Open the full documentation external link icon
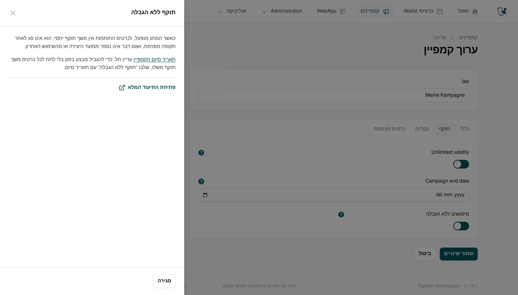Image resolution: width=518 pixels, height=295 pixels. coord(122,88)
